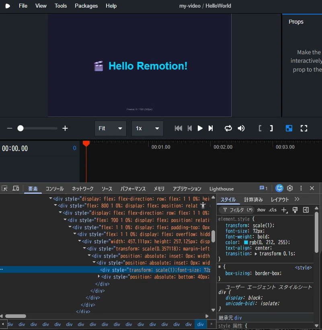Close the DevTools panel
The height and width of the screenshot is (330, 322).
pos(312,188)
